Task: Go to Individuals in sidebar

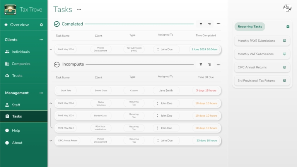Action: pyautogui.click(x=20, y=52)
